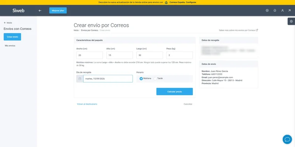Click the Siweb logo

(18, 11)
